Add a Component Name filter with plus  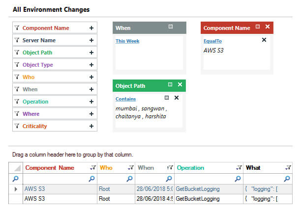(91, 28)
